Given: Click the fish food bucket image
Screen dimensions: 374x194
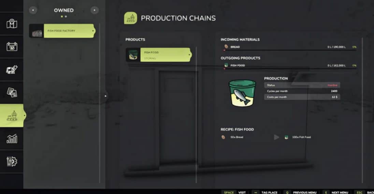Looking at the screenshot, I should click(x=242, y=93).
